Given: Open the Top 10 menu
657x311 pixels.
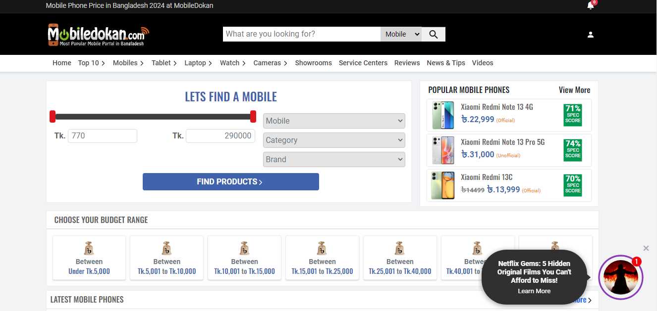Looking at the screenshot, I should pyautogui.click(x=91, y=63).
